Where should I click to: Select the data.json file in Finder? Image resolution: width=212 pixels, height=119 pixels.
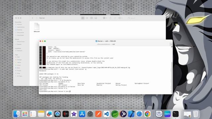click(37, 27)
